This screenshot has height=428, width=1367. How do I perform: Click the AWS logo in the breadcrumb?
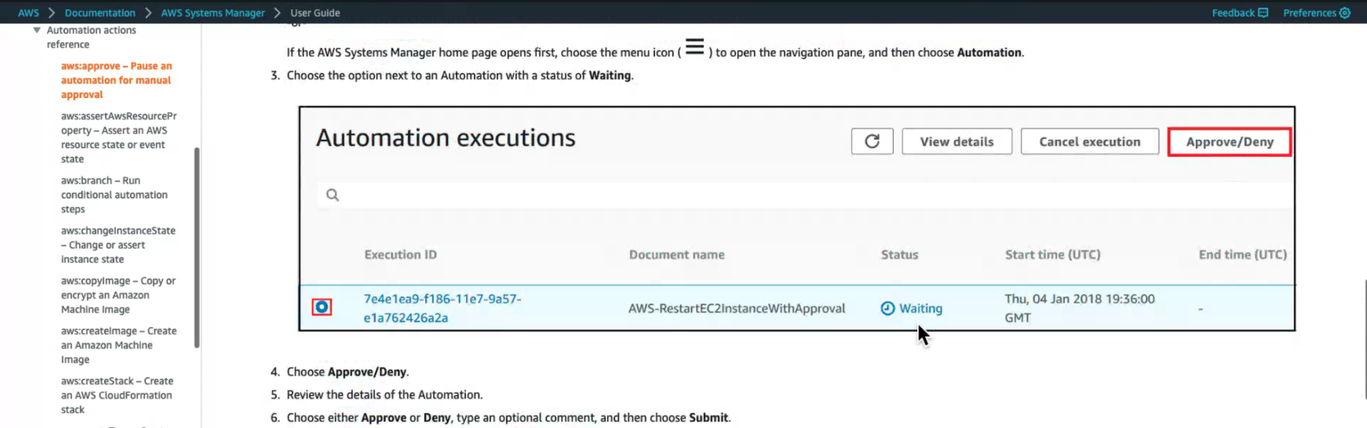tap(28, 12)
